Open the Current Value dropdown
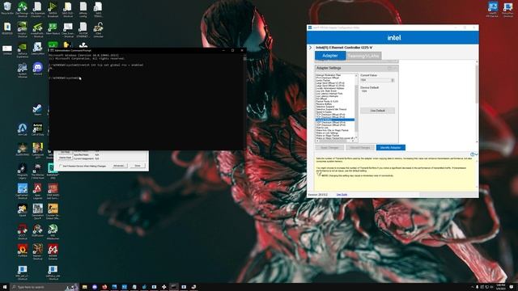 (377, 80)
